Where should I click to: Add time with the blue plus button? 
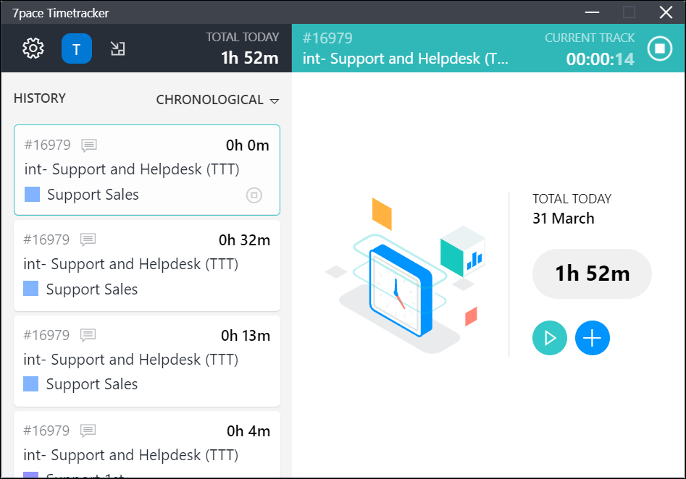point(592,338)
